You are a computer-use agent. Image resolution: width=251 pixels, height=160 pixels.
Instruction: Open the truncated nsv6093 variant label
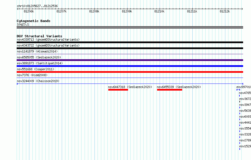click(245, 117)
